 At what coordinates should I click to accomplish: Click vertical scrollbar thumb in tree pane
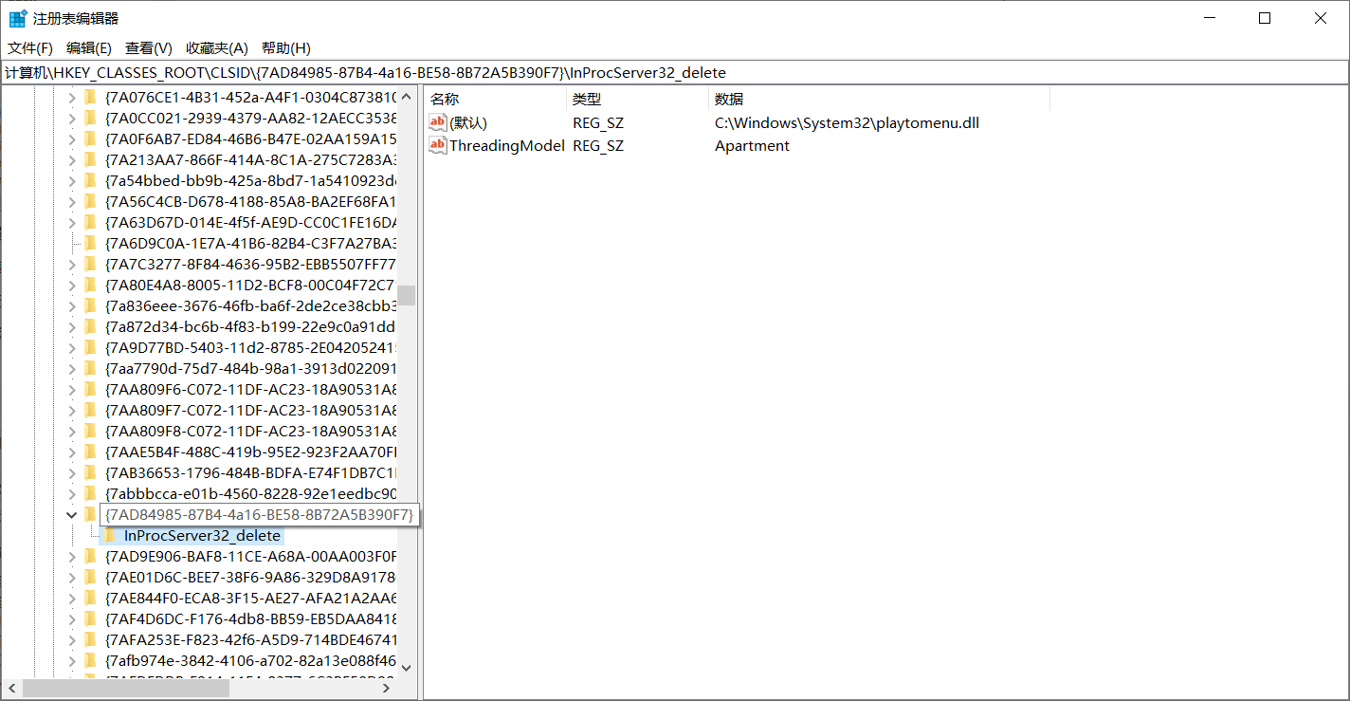[407, 295]
